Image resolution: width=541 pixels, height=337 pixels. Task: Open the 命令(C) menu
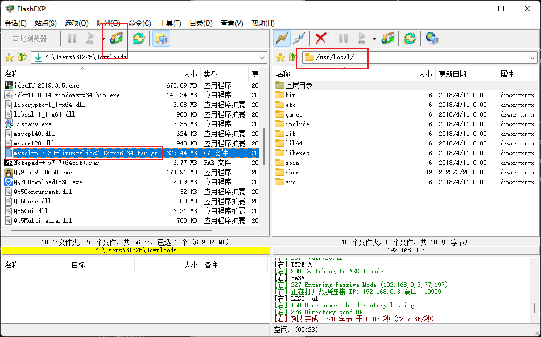pyautogui.click(x=140, y=23)
